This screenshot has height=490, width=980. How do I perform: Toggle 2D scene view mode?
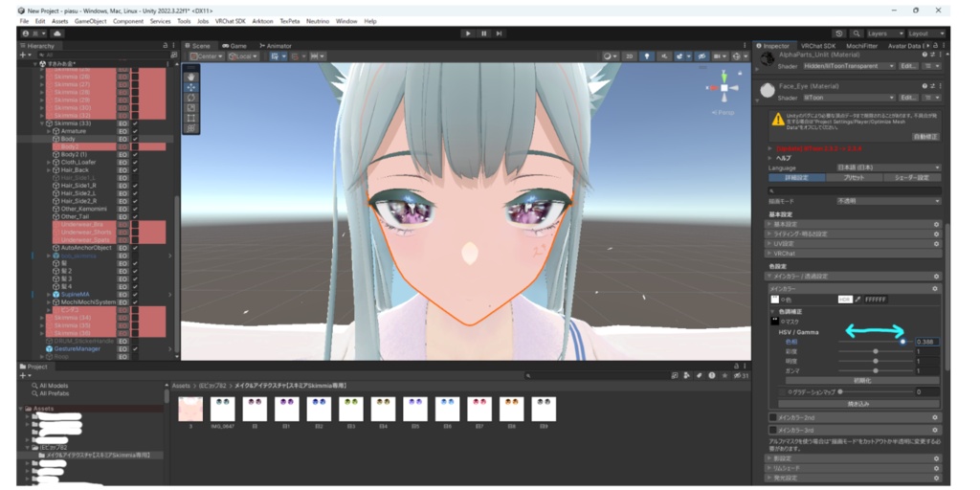630,56
